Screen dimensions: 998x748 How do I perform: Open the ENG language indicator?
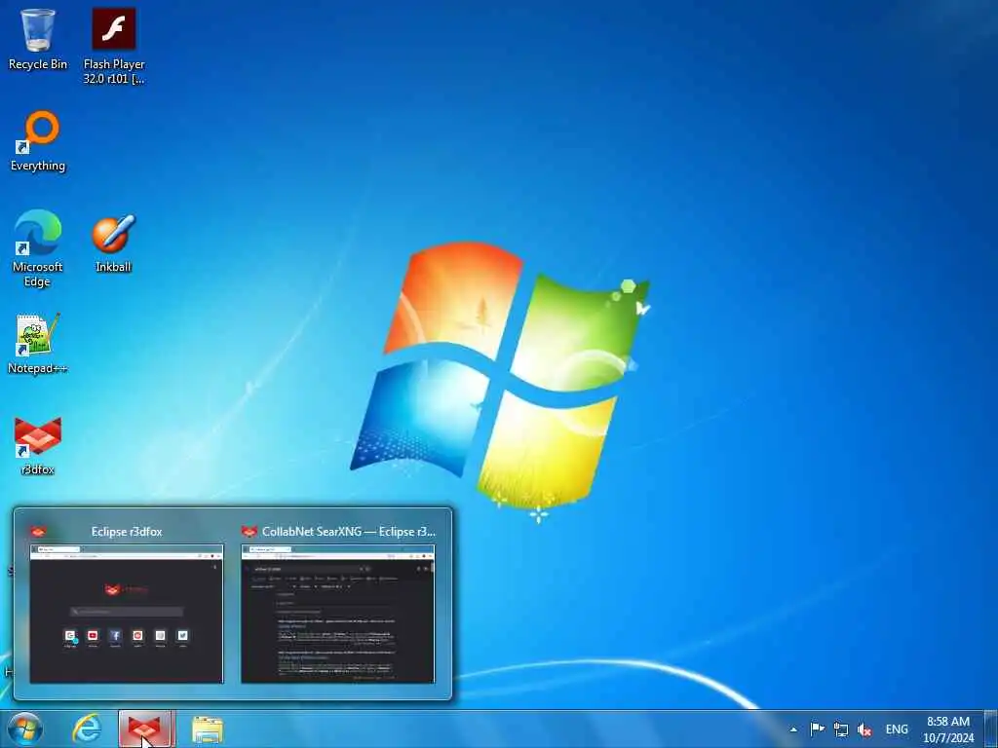tap(897, 729)
